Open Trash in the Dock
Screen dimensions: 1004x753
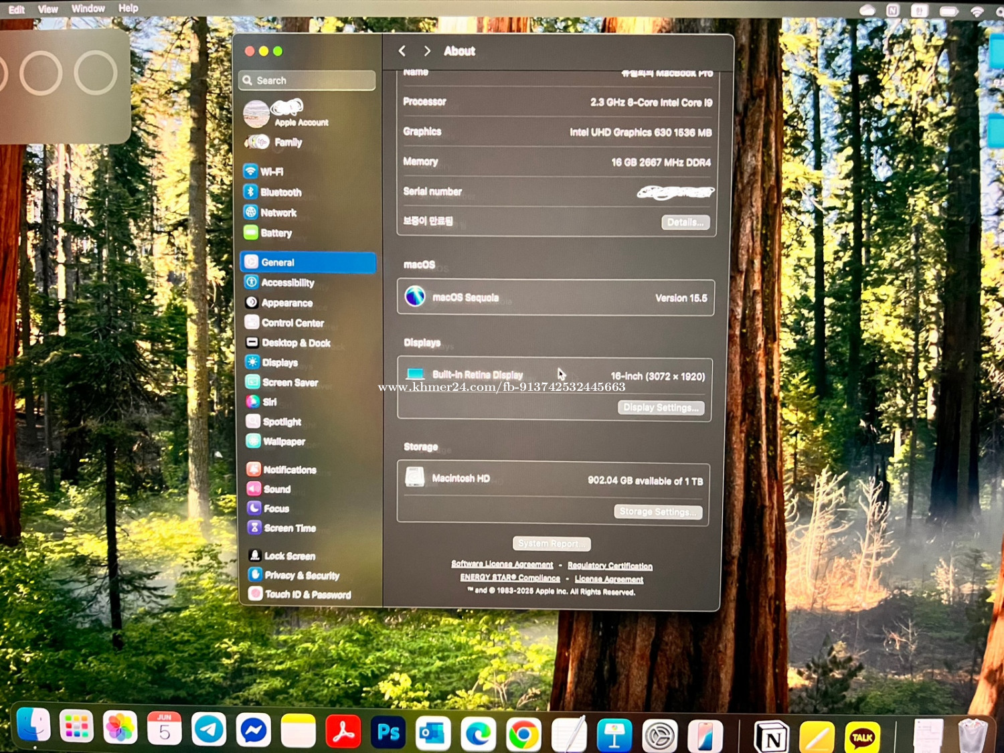(973, 736)
